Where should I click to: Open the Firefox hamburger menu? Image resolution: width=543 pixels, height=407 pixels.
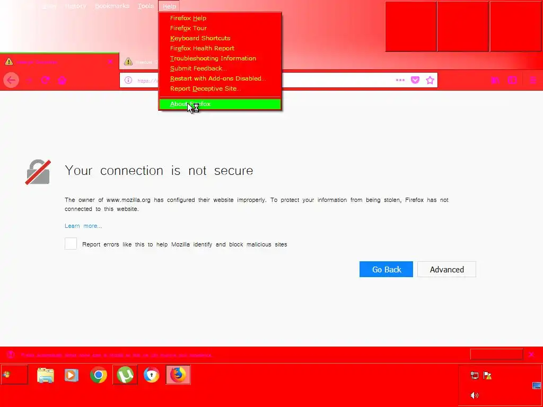click(x=532, y=81)
